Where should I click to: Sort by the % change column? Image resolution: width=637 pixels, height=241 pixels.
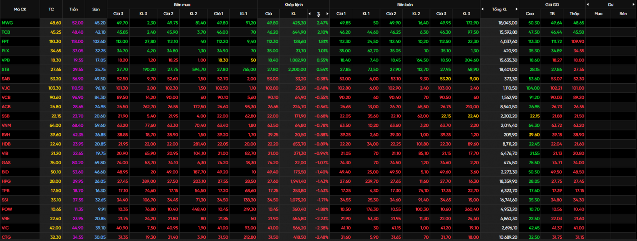click(x=318, y=14)
